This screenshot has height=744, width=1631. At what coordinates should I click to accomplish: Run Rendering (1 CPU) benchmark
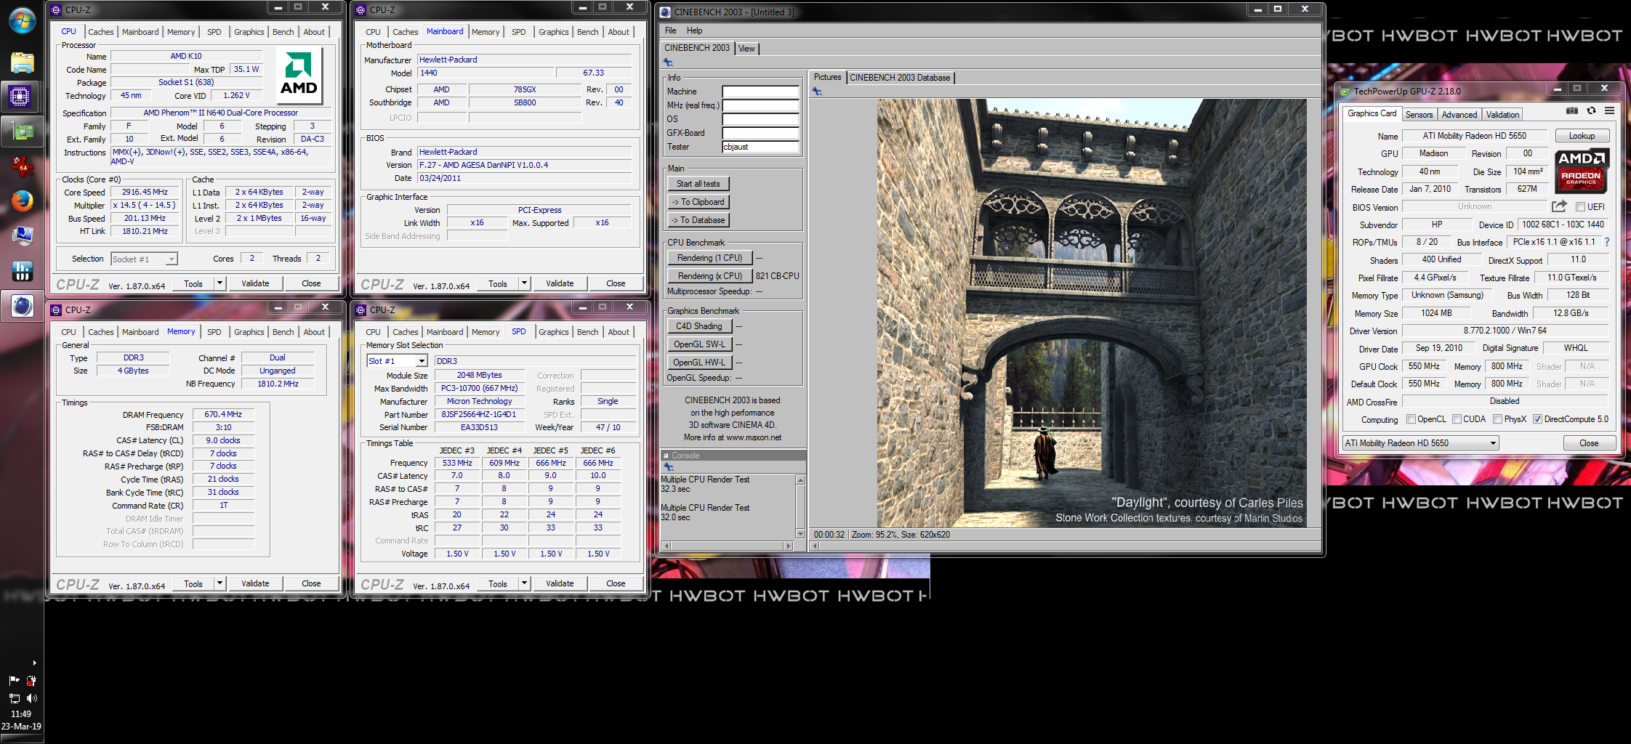pyautogui.click(x=709, y=258)
